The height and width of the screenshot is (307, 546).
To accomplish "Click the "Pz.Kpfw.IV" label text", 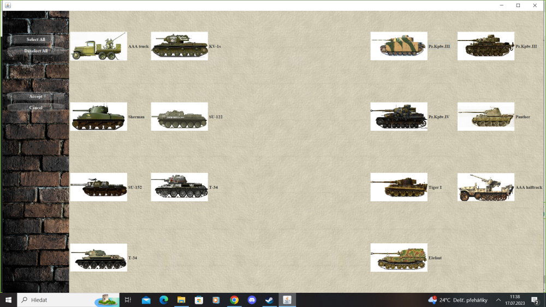I will [x=439, y=117].
